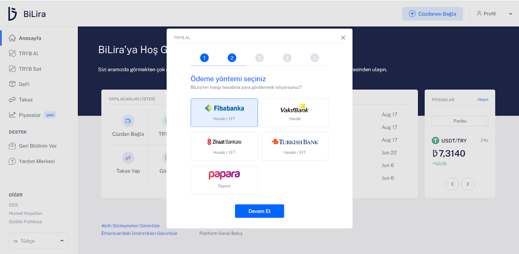
Task: Jump to step 5 in the wizard
Action: pos(315,58)
